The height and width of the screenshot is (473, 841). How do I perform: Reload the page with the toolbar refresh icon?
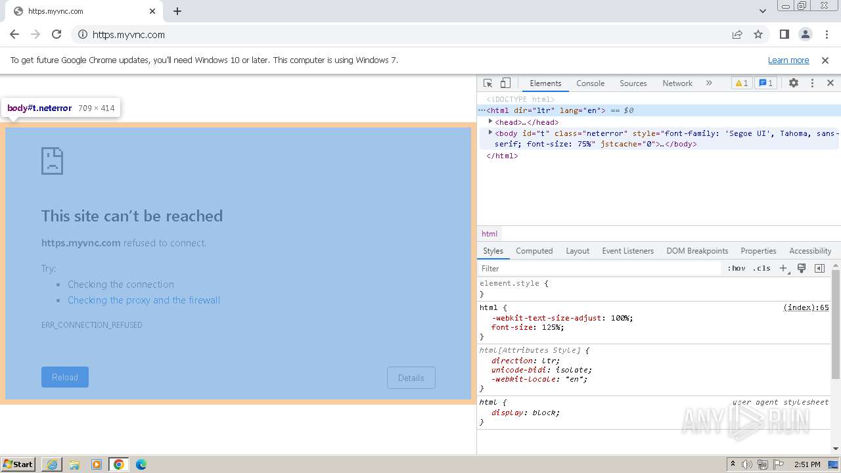pos(57,35)
